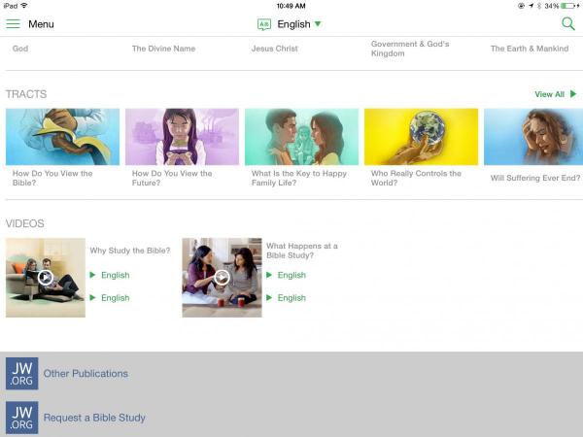Click the JW.ORG logo beside Request a Bible Study
This screenshot has height=437, width=583.
point(21,418)
